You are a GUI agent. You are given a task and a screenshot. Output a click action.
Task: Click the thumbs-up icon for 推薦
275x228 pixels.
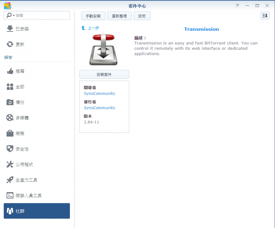click(x=10, y=71)
